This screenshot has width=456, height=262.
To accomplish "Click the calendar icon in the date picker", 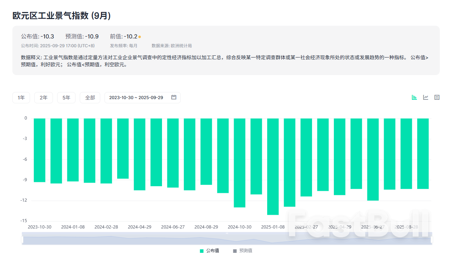I will tap(173, 97).
